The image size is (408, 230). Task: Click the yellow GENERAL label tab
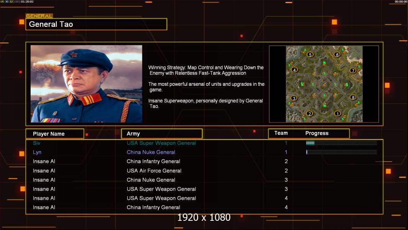tap(39, 16)
